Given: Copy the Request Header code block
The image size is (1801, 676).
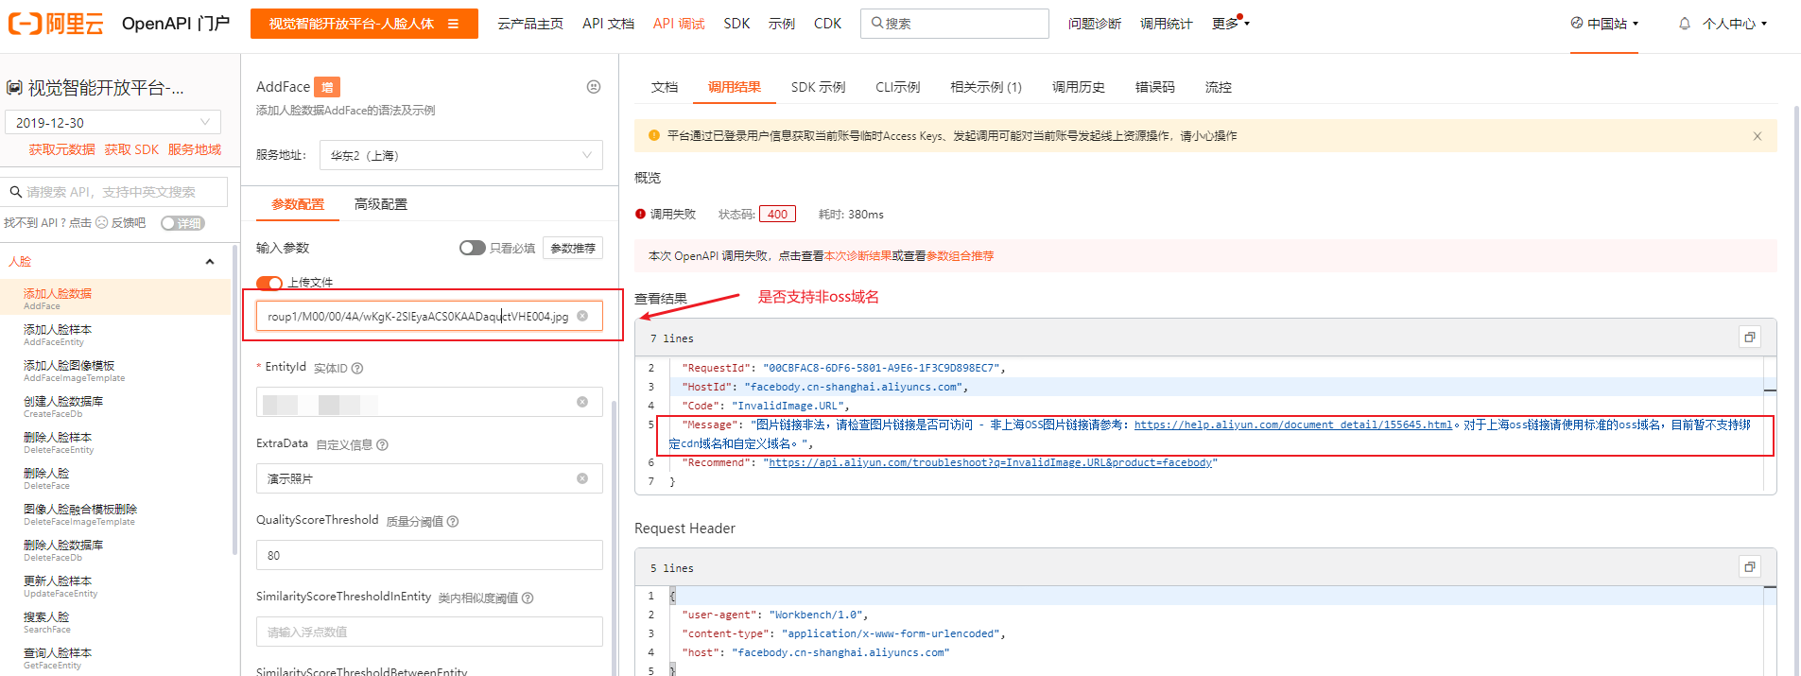Looking at the screenshot, I should click(x=1750, y=567).
